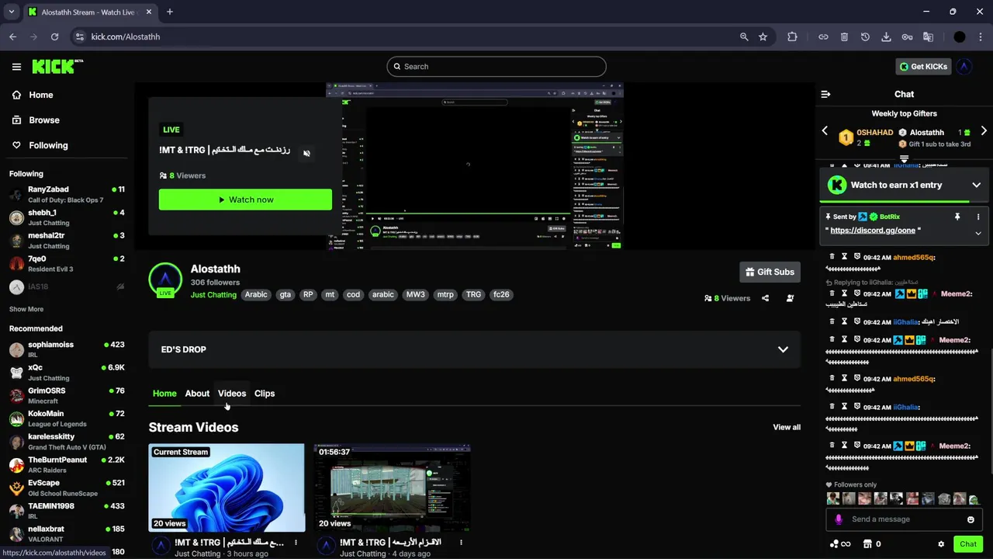Screen dimensions: 993x559
Task: Open the chat shop icon
Action: (867, 544)
